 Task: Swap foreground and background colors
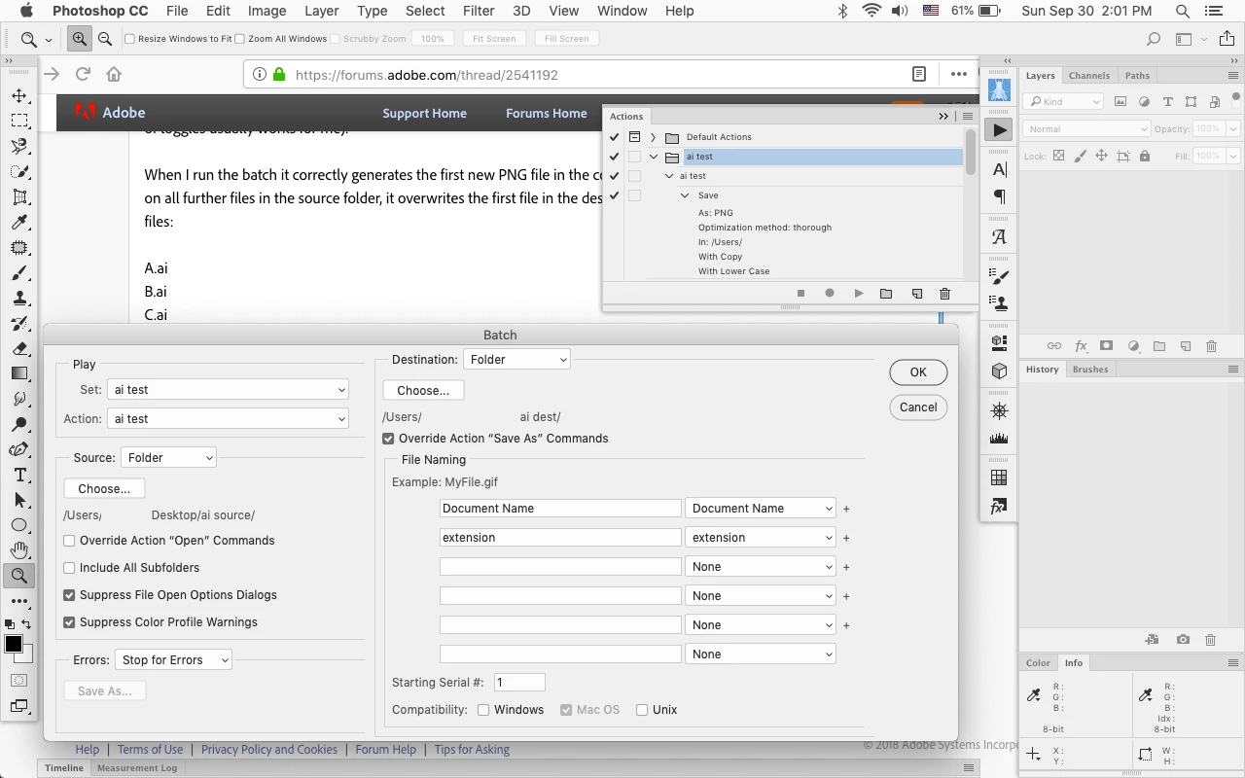[26, 623]
